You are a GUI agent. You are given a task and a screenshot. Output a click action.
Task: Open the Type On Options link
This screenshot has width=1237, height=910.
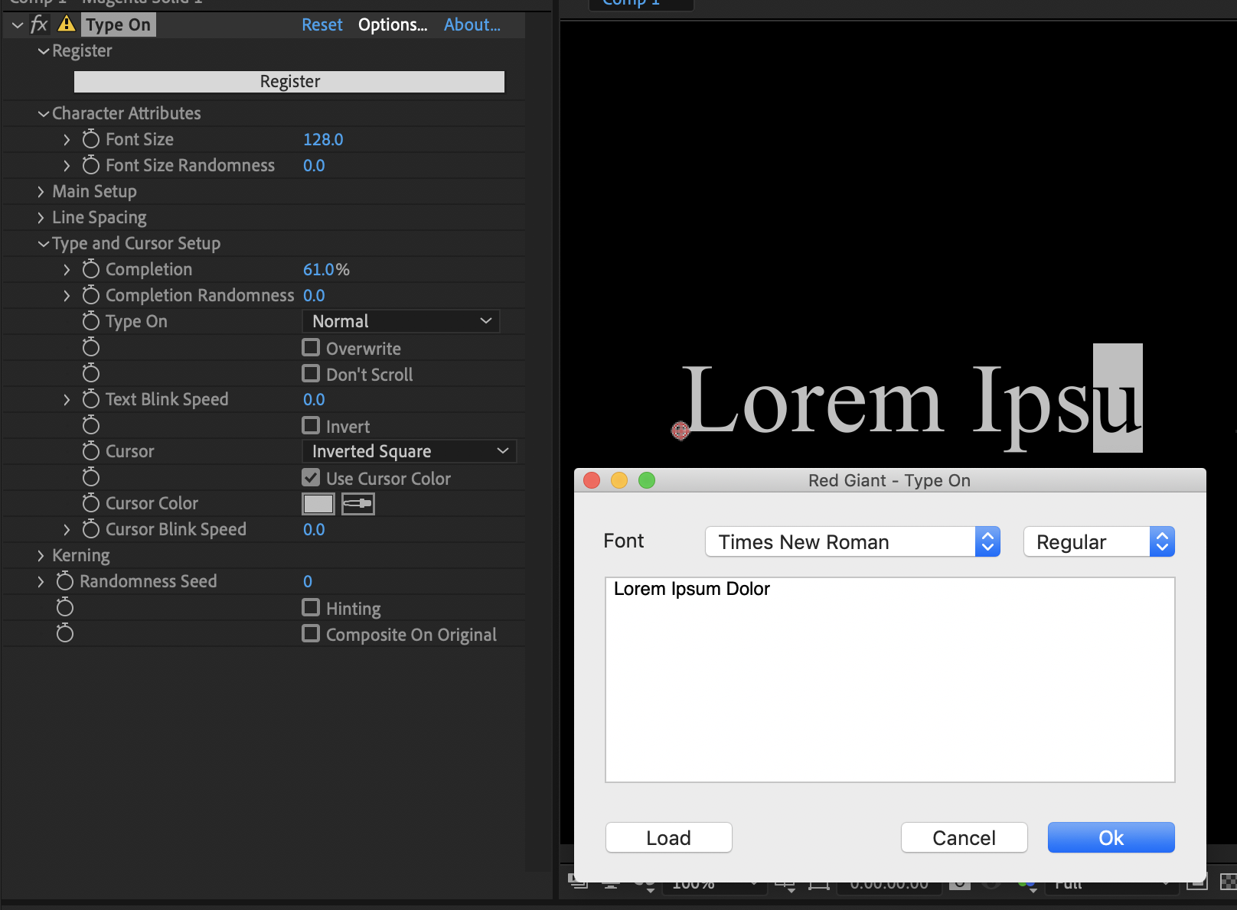click(393, 24)
